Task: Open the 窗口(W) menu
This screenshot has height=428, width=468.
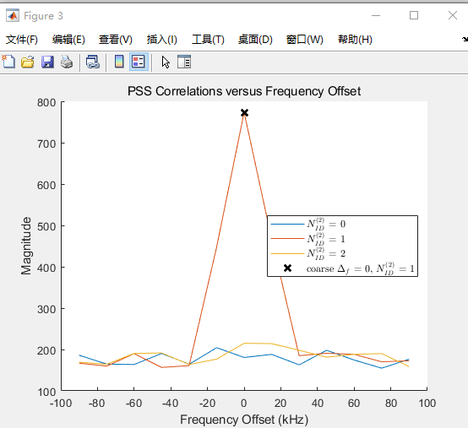Action: [305, 40]
